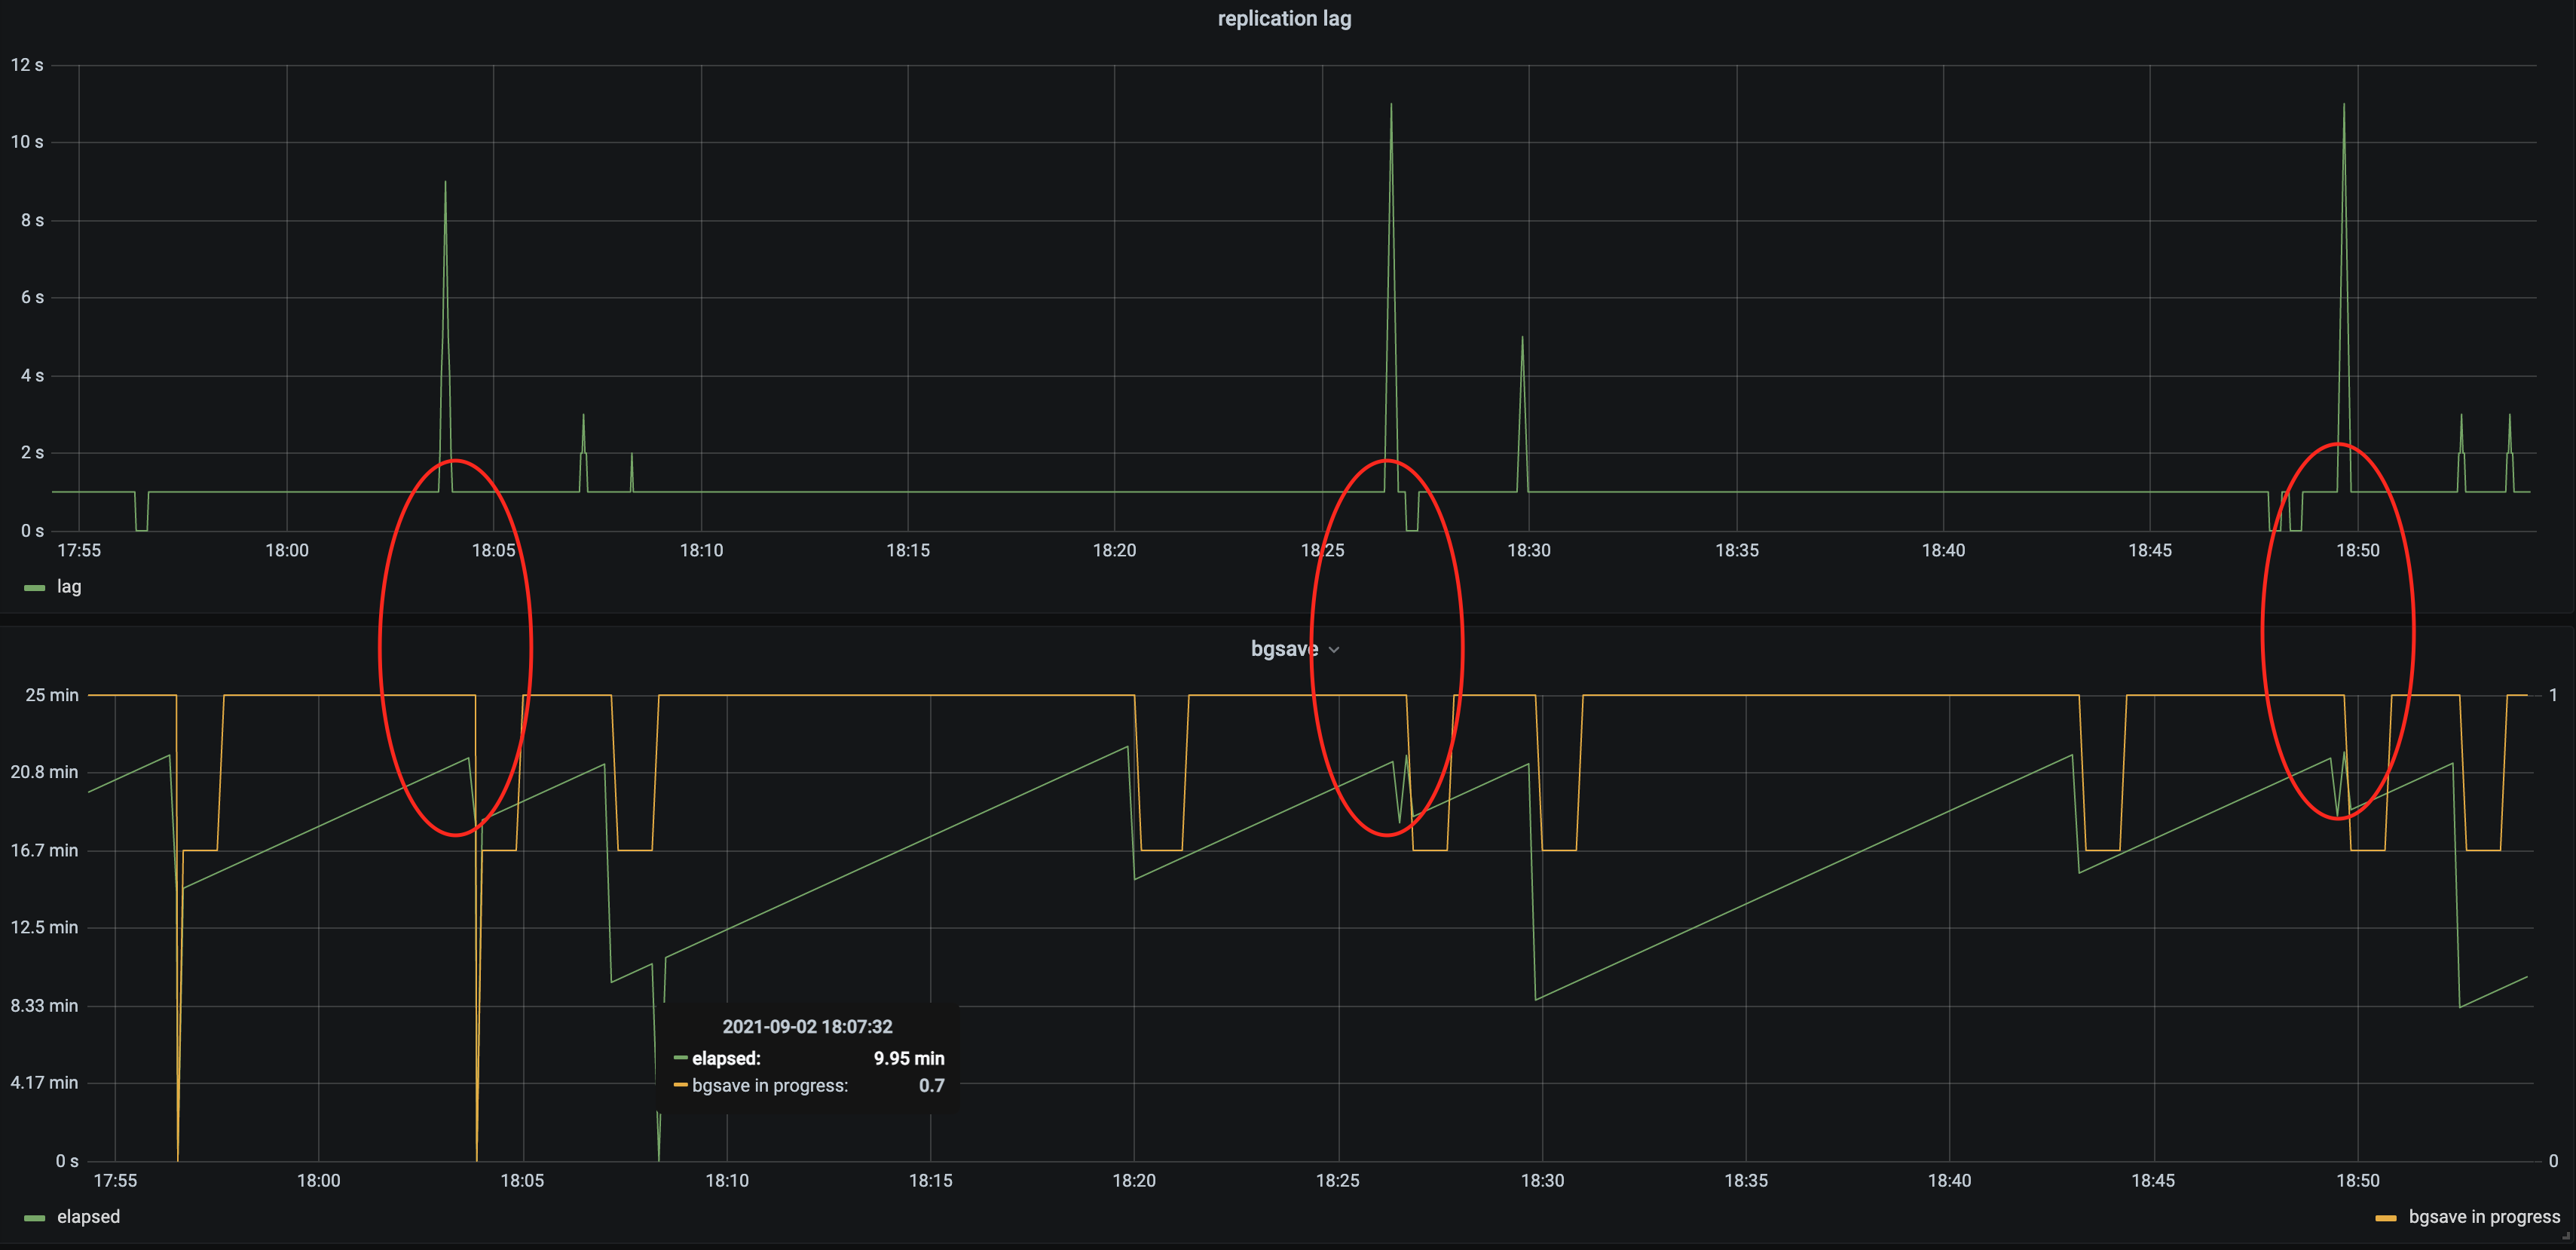Click the green elapsed legend color icon
Image resolution: width=2576 pixels, height=1250 pixels.
tap(35, 1218)
